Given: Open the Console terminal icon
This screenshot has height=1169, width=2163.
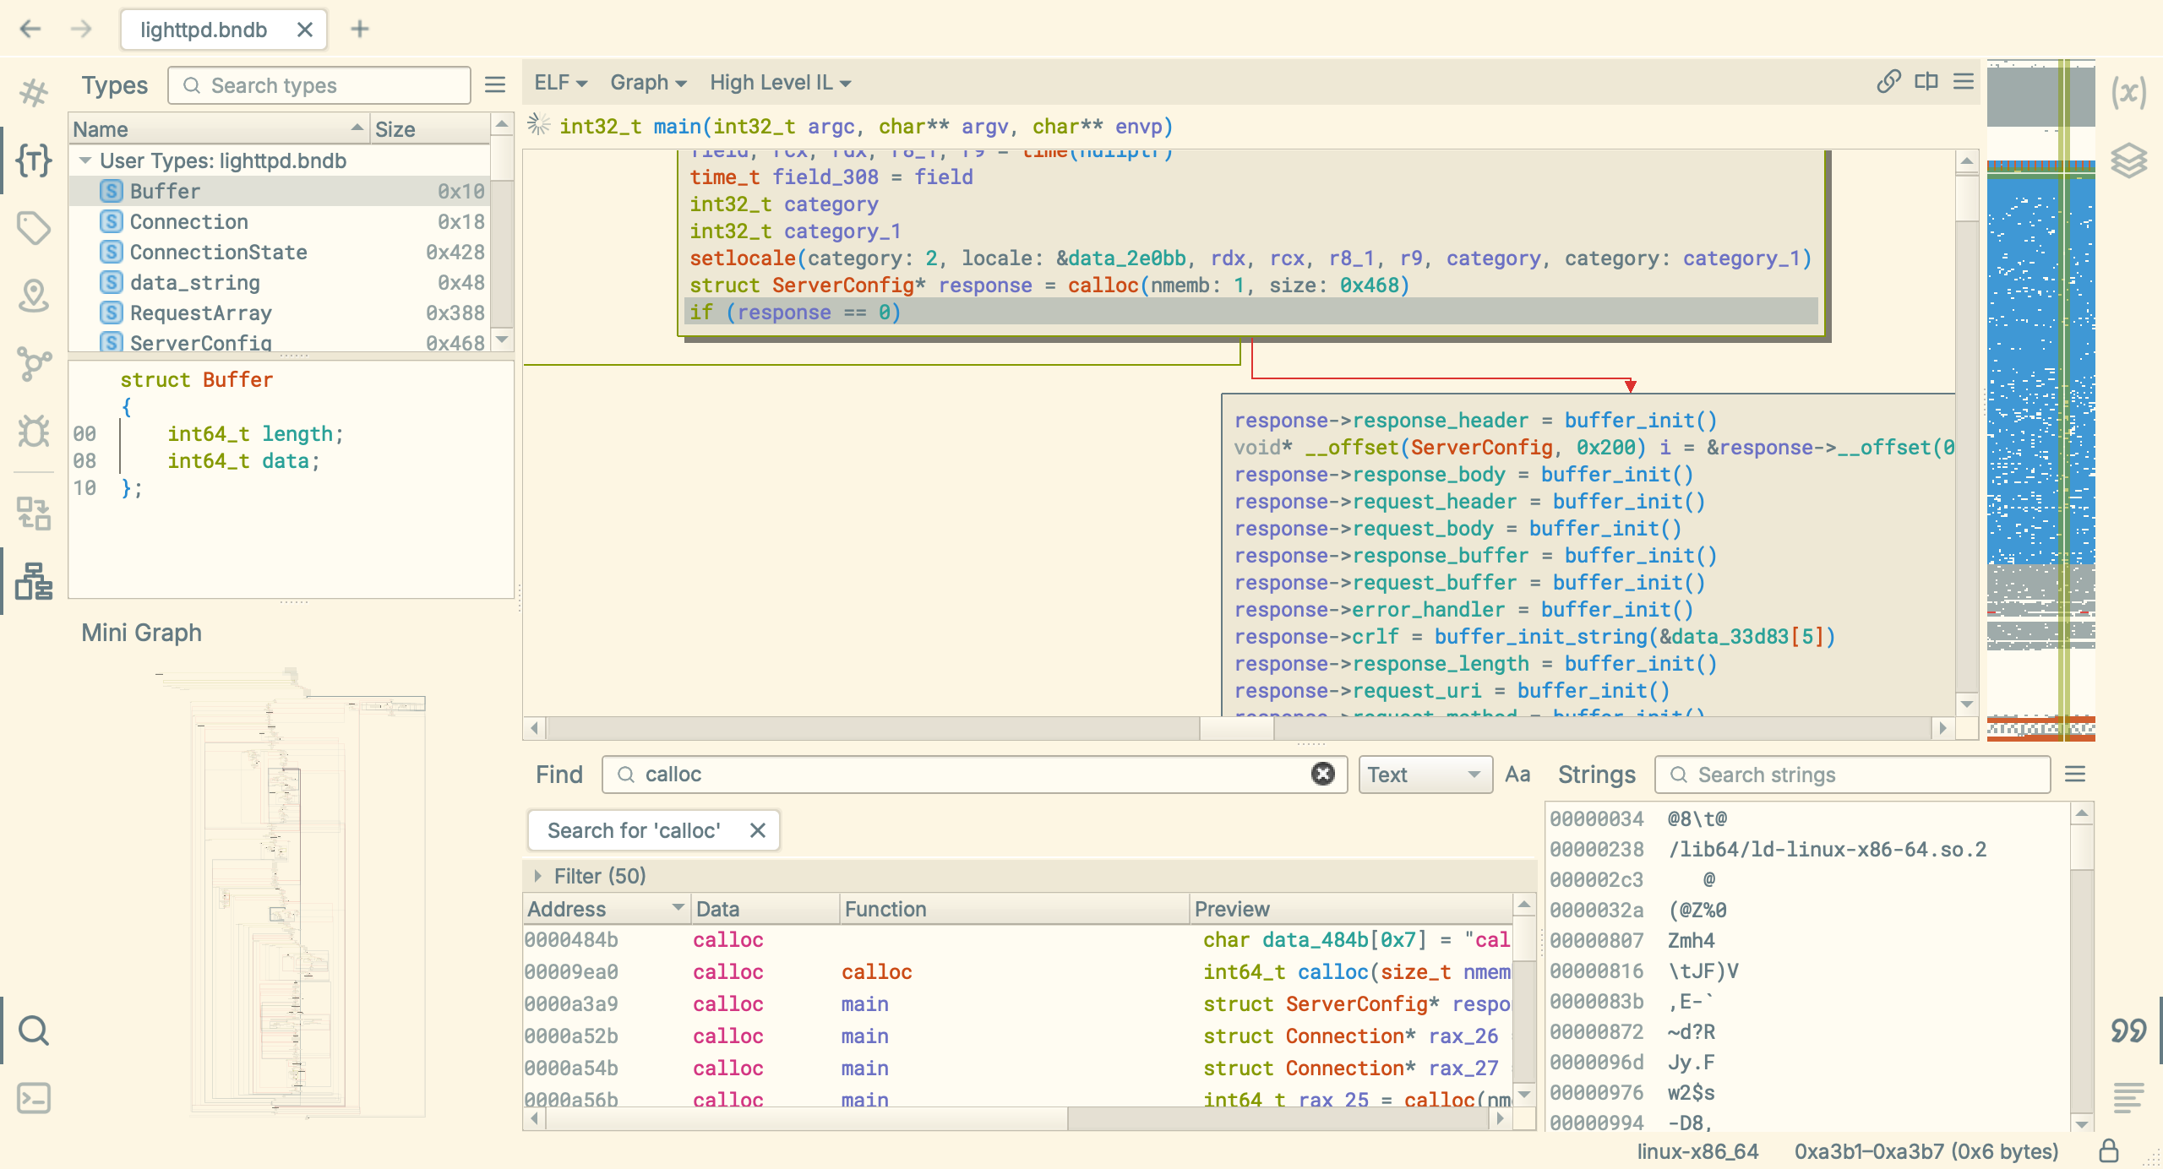Looking at the screenshot, I should (34, 1098).
